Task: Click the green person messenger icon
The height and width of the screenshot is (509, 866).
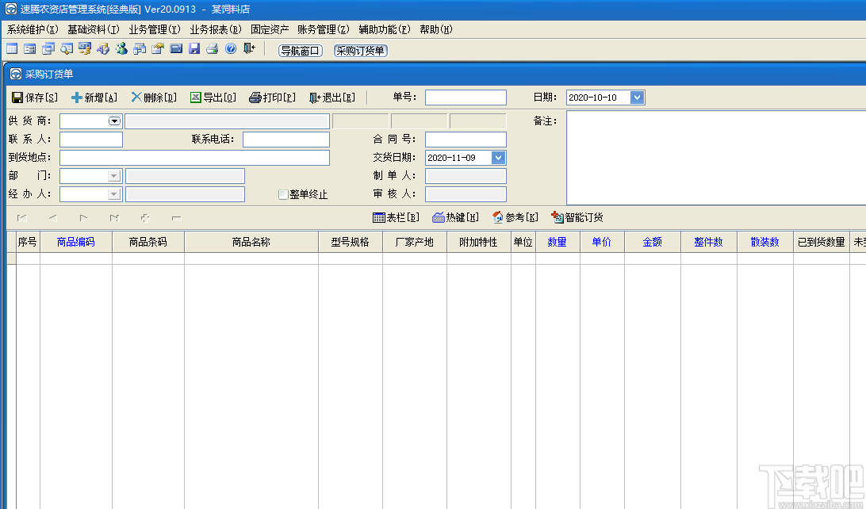Action: [121, 49]
